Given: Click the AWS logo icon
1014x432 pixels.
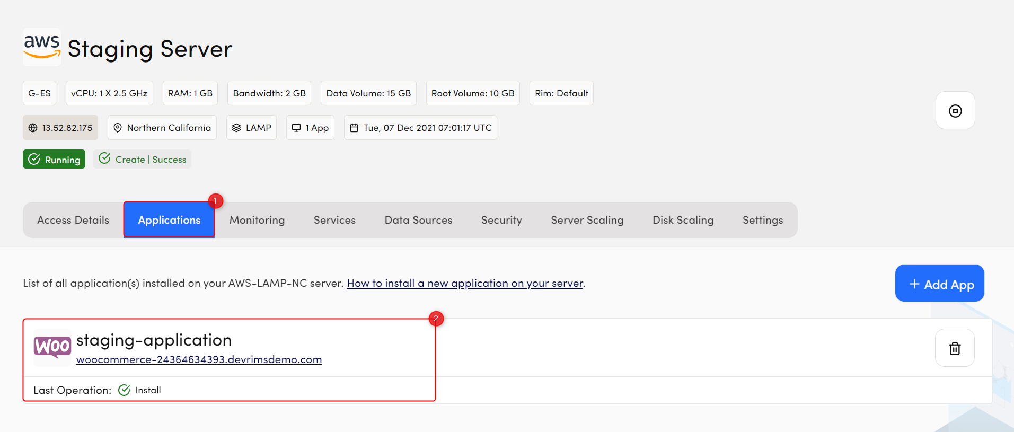Looking at the screenshot, I should [42, 47].
